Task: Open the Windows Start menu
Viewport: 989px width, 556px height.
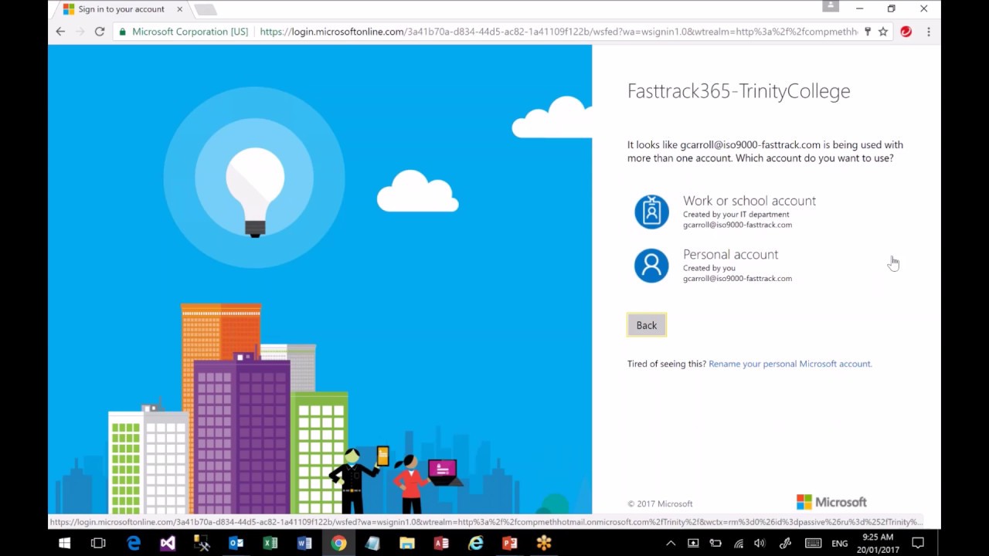Action: pos(64,544)
